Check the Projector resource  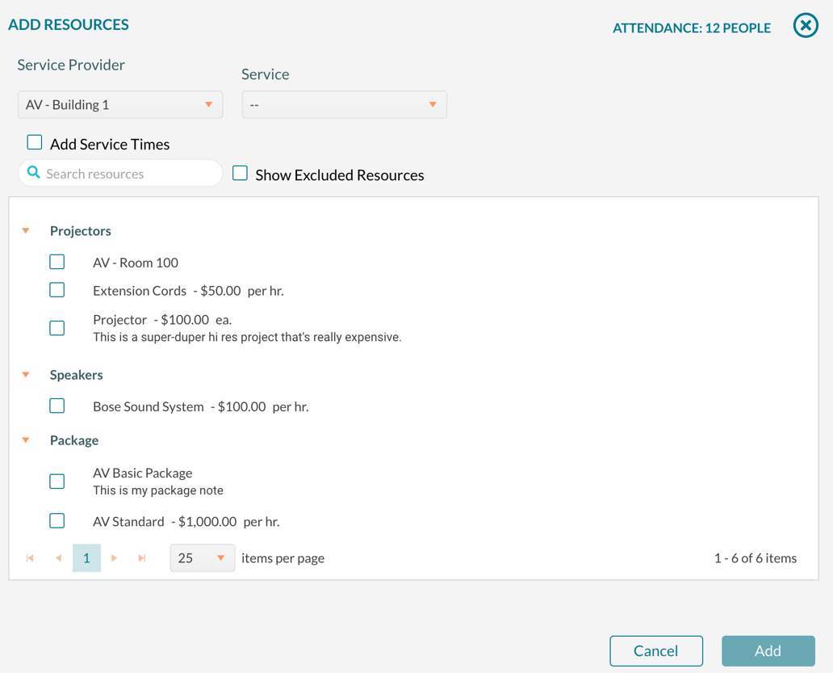57,328
